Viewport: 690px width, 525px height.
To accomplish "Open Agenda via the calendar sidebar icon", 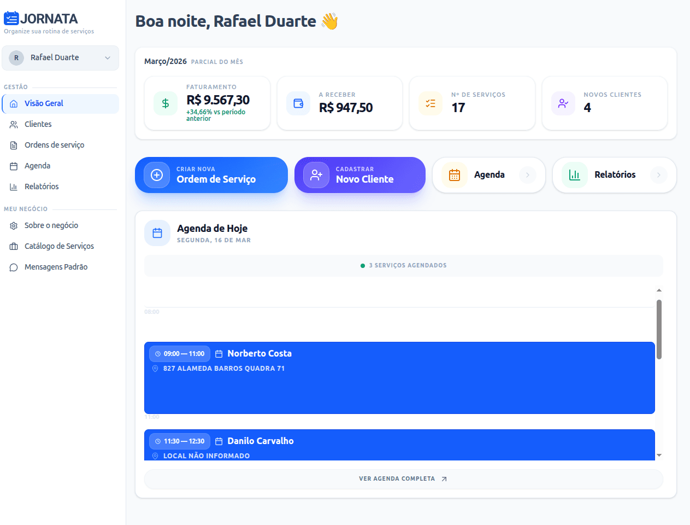I will (13, 166).
